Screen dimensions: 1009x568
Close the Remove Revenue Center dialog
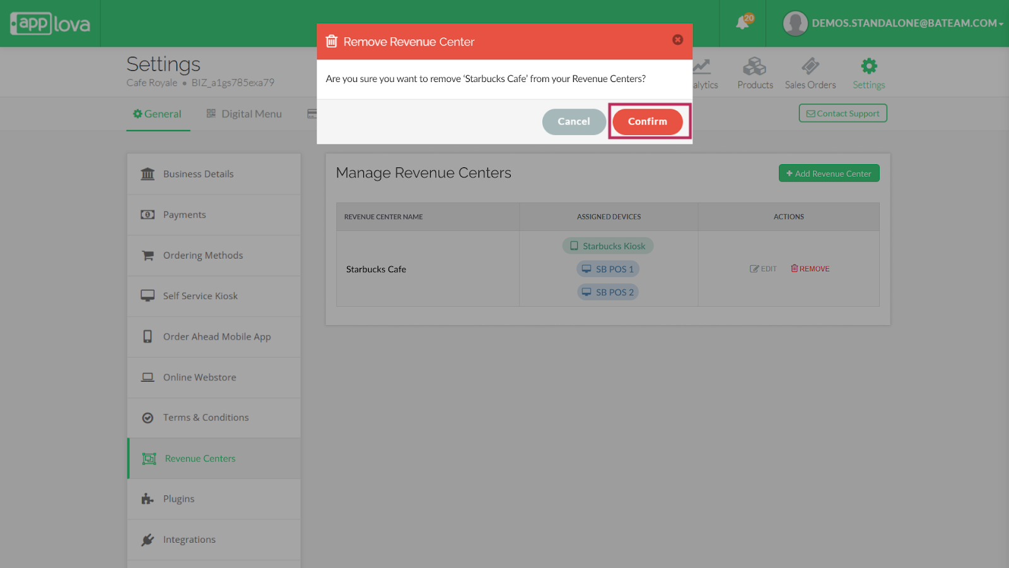[x=678, y=40]
